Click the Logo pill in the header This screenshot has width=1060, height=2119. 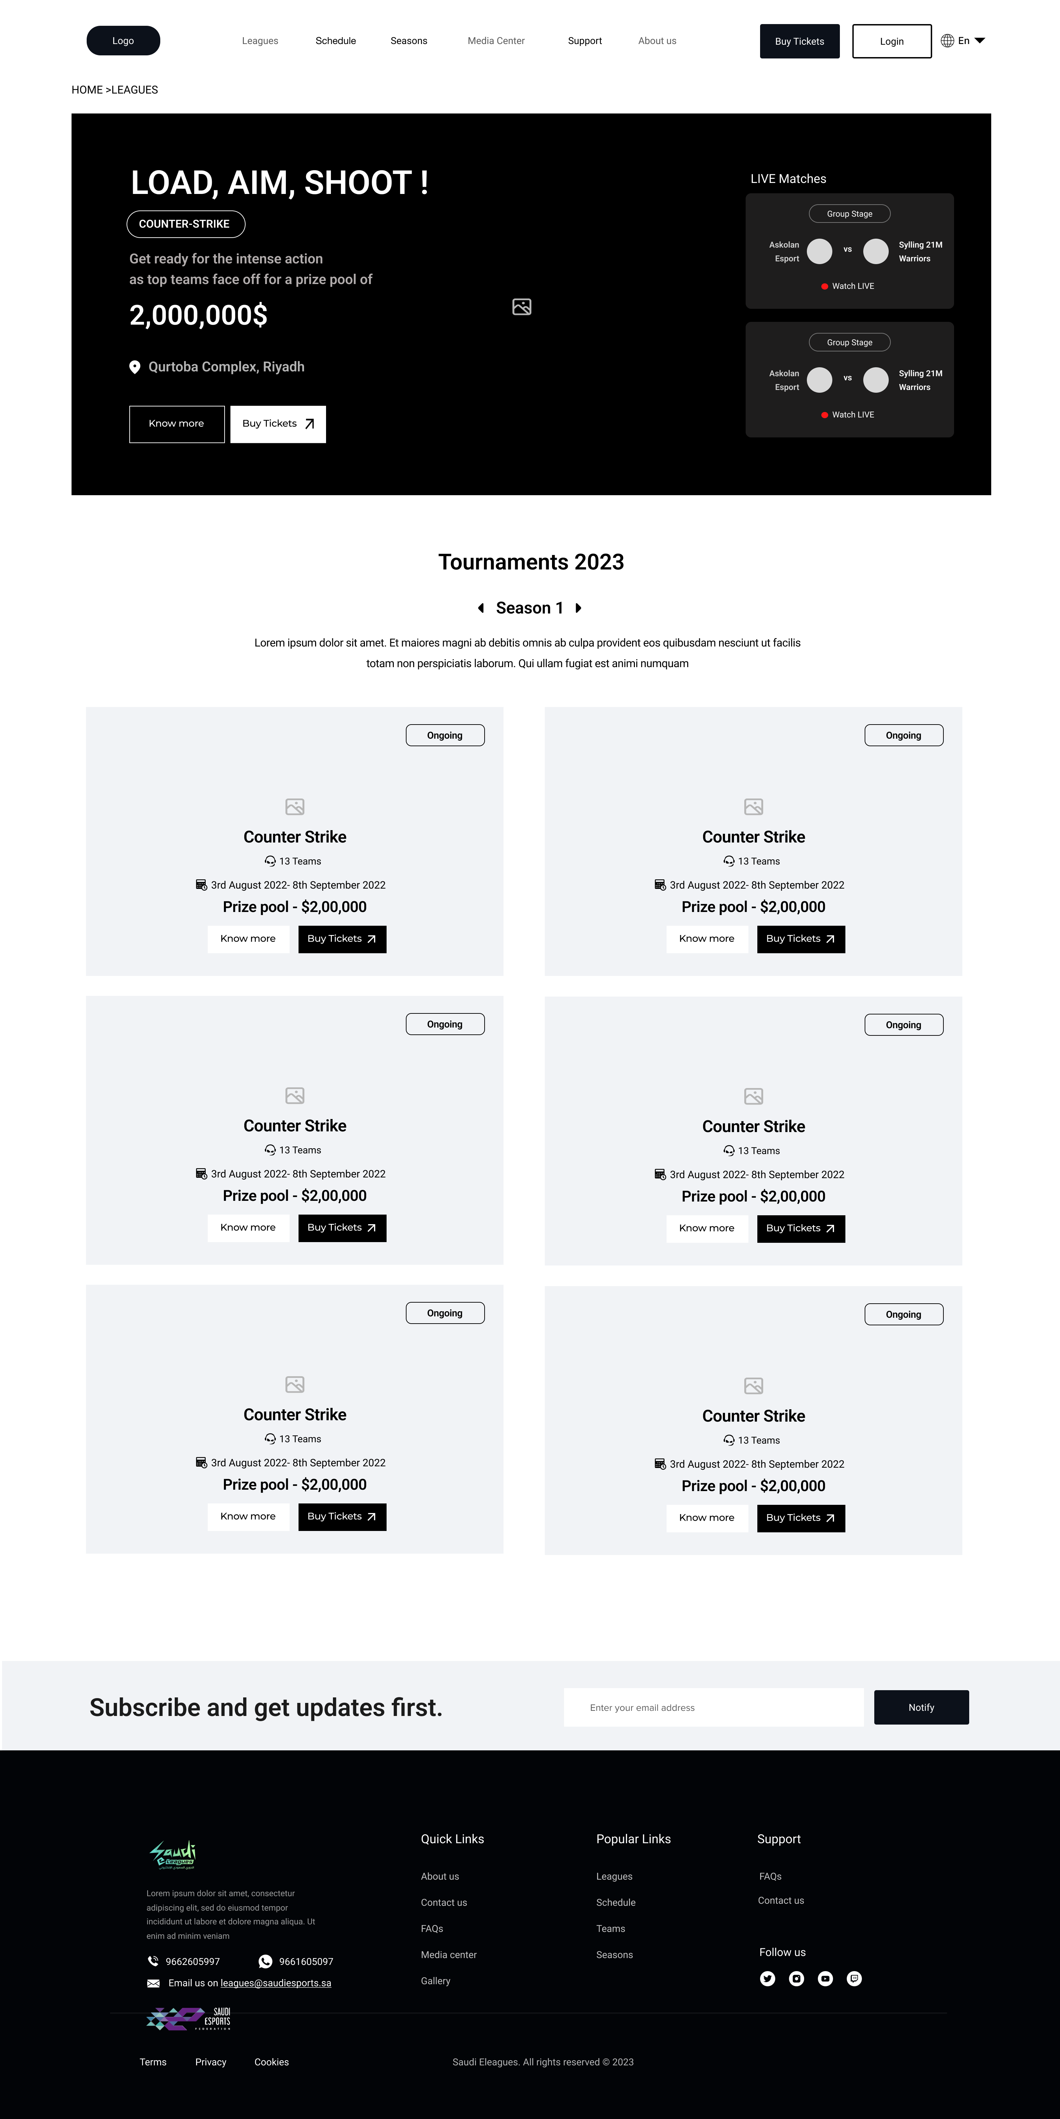tap(123, 40)
